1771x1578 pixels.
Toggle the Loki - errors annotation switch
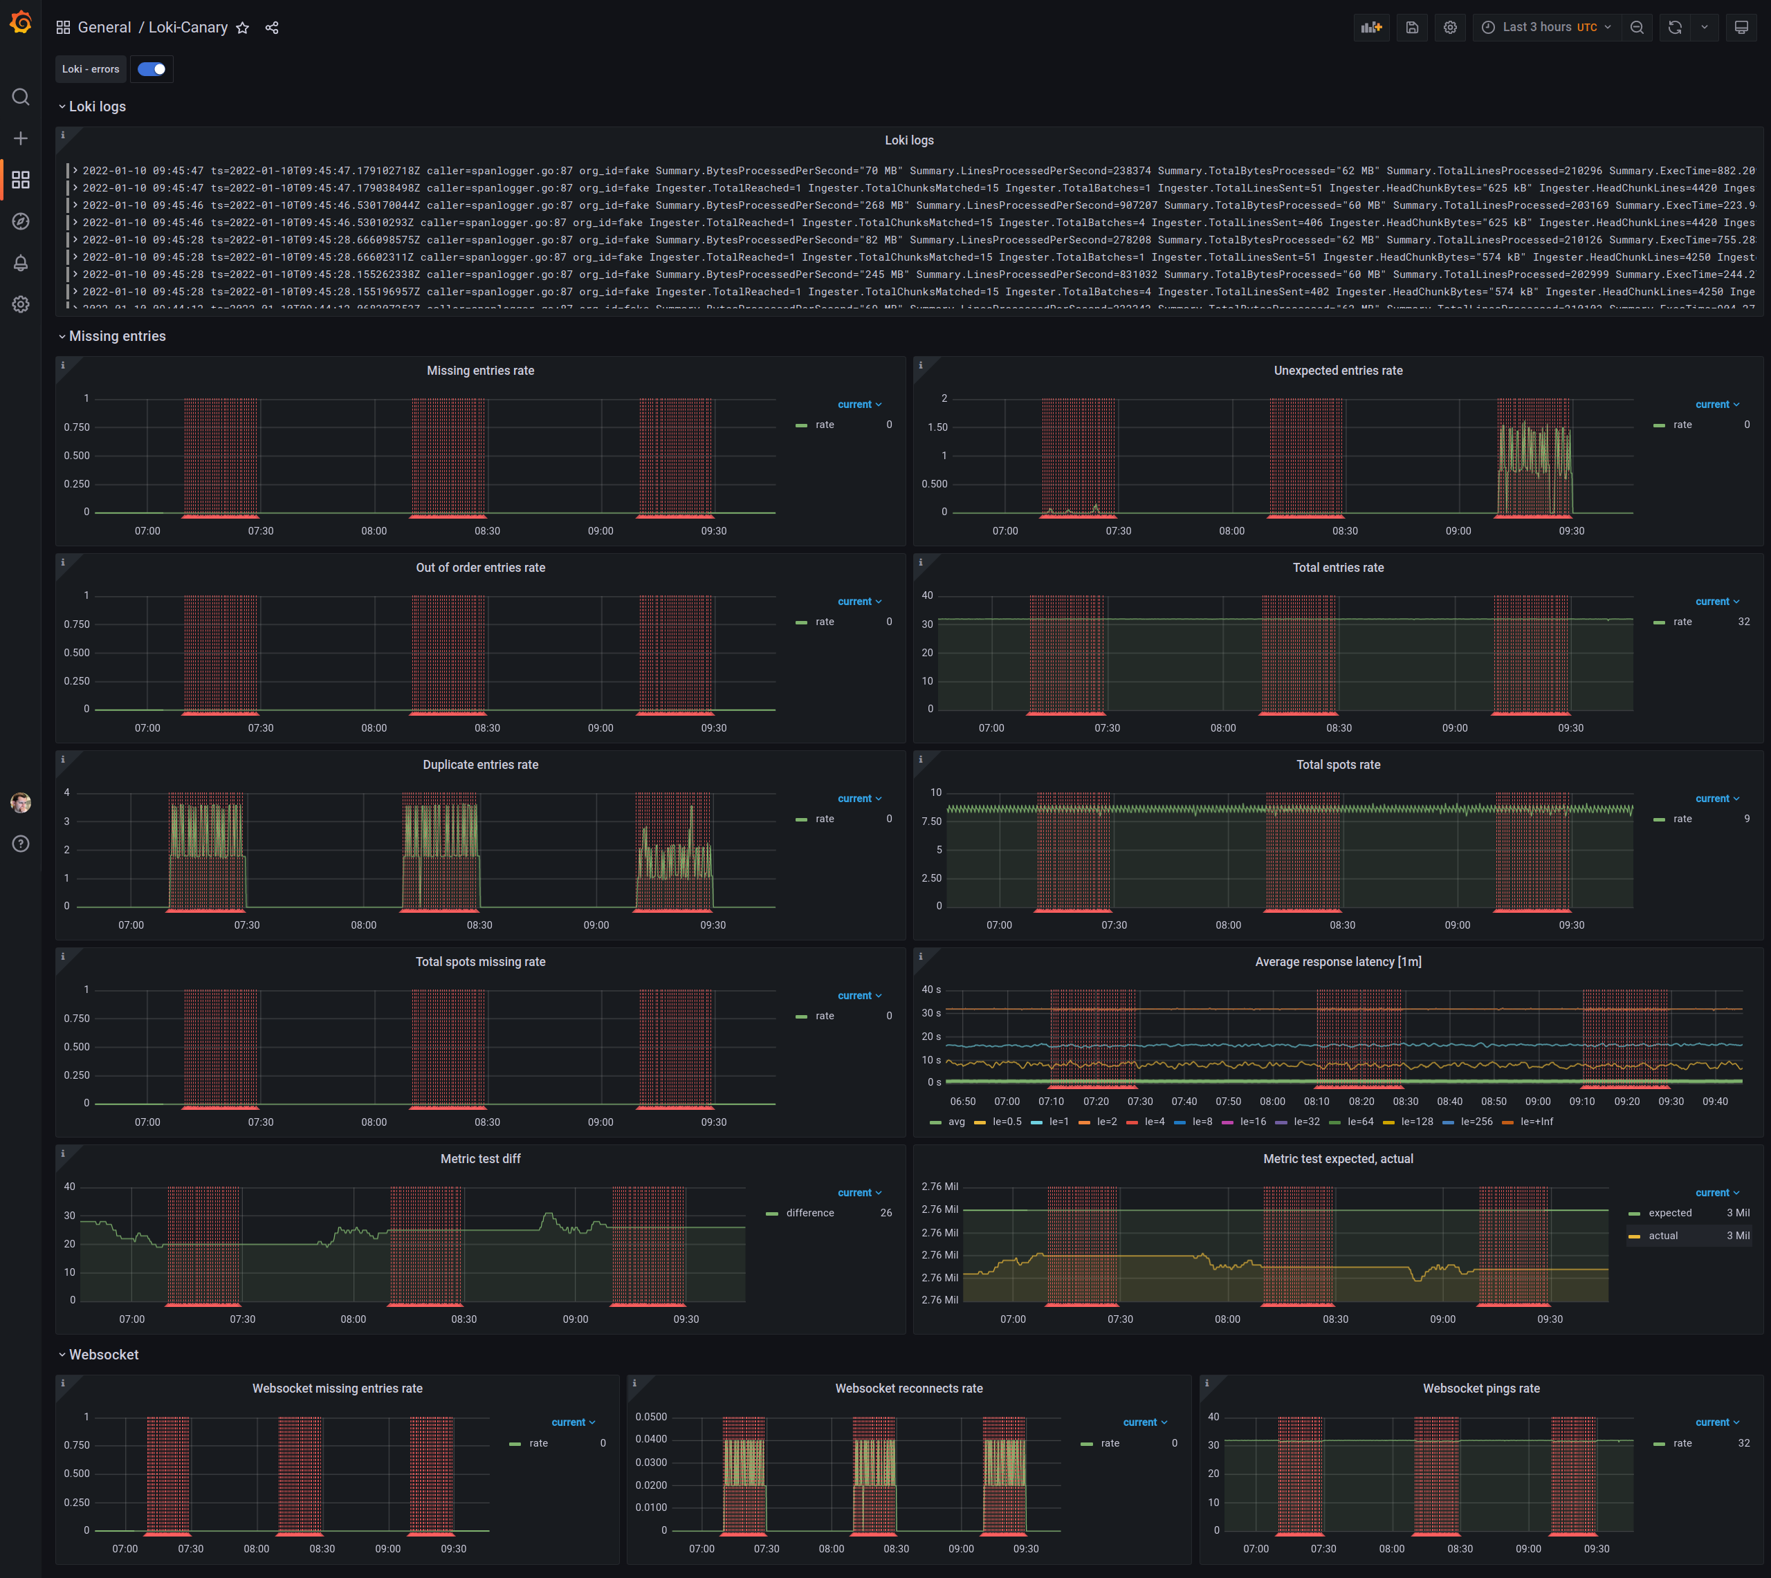(x=152, y=69)
